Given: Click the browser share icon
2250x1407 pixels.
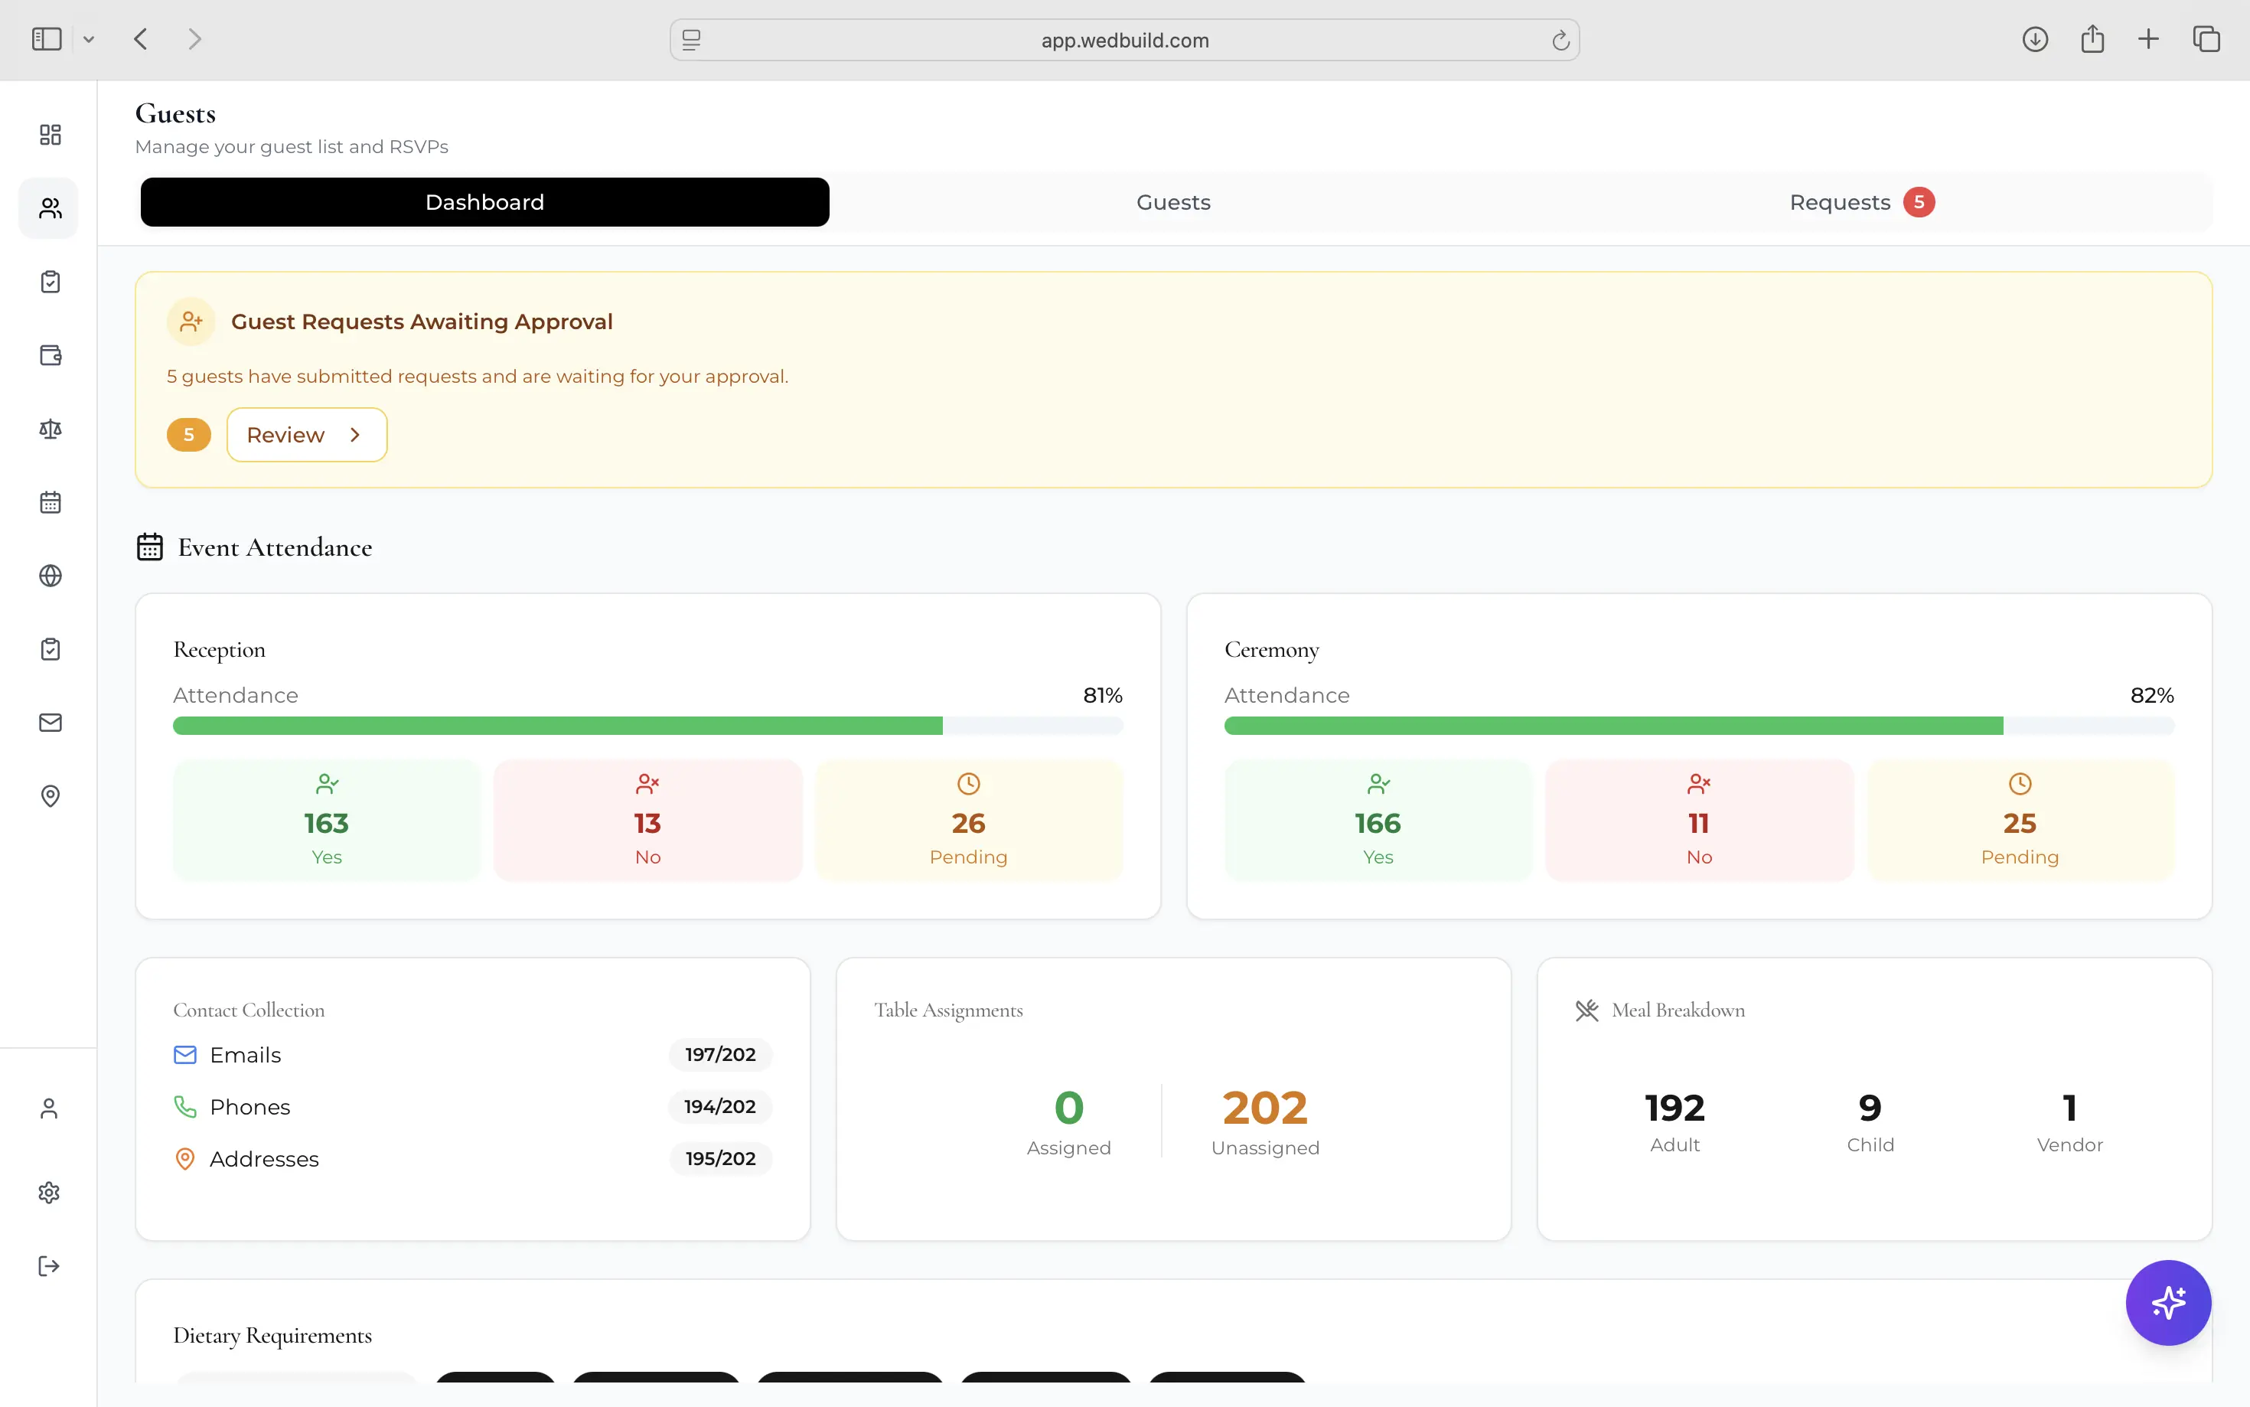Looking at the screenshot, I should coord(2093,39).
